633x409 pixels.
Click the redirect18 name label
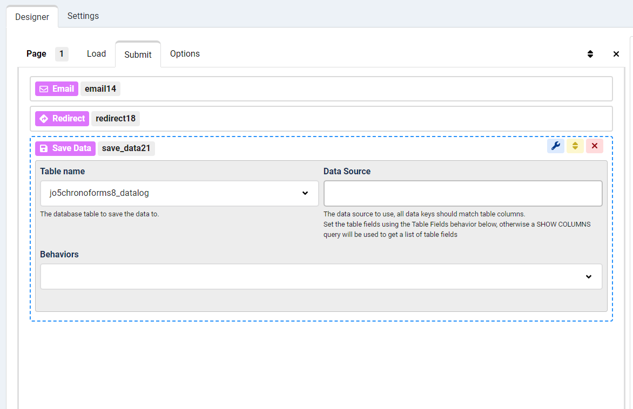click(x=115, y=118)
